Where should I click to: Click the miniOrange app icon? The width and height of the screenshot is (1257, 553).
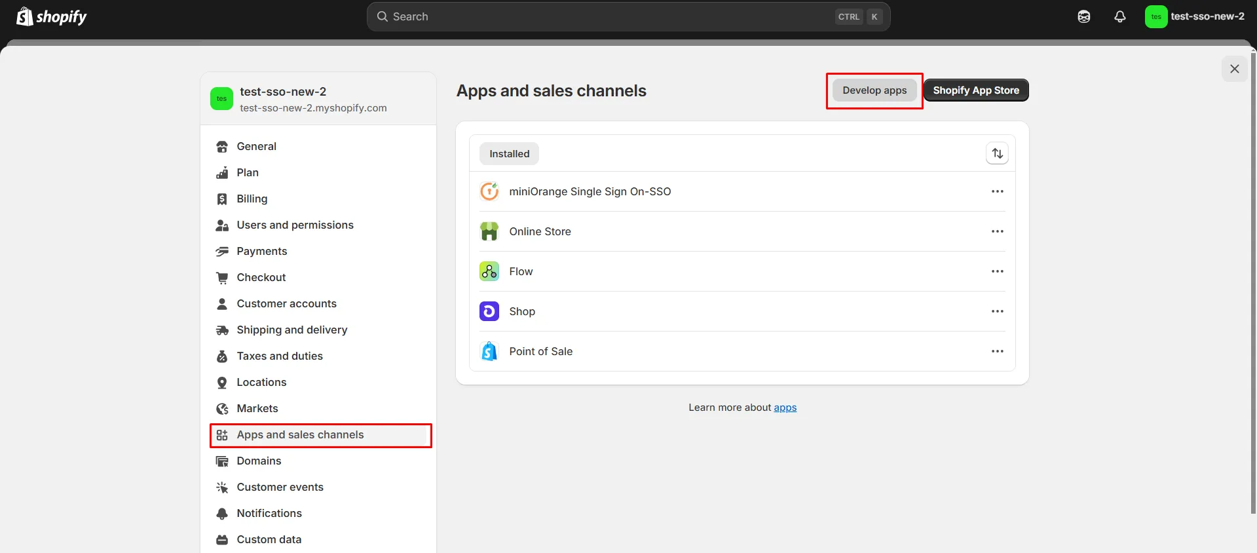489,191
